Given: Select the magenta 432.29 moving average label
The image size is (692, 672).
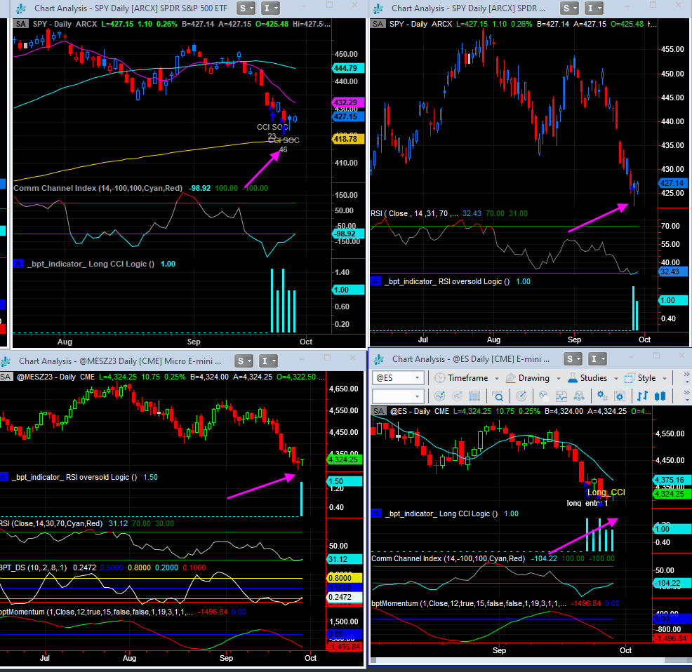Looking at the screenshot, I should [x=348, y=102].
